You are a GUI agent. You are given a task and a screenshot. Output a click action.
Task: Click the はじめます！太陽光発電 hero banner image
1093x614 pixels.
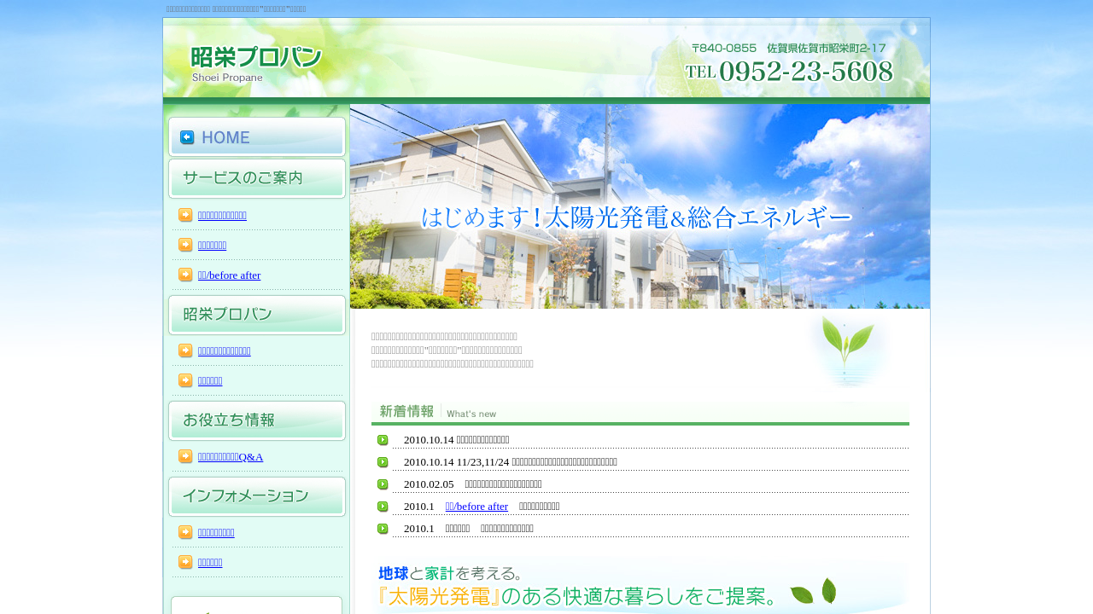[639, 206]
